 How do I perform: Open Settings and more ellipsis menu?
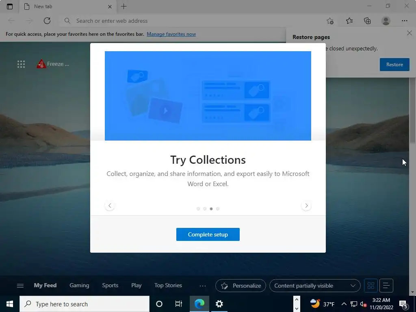click(404, 21)
